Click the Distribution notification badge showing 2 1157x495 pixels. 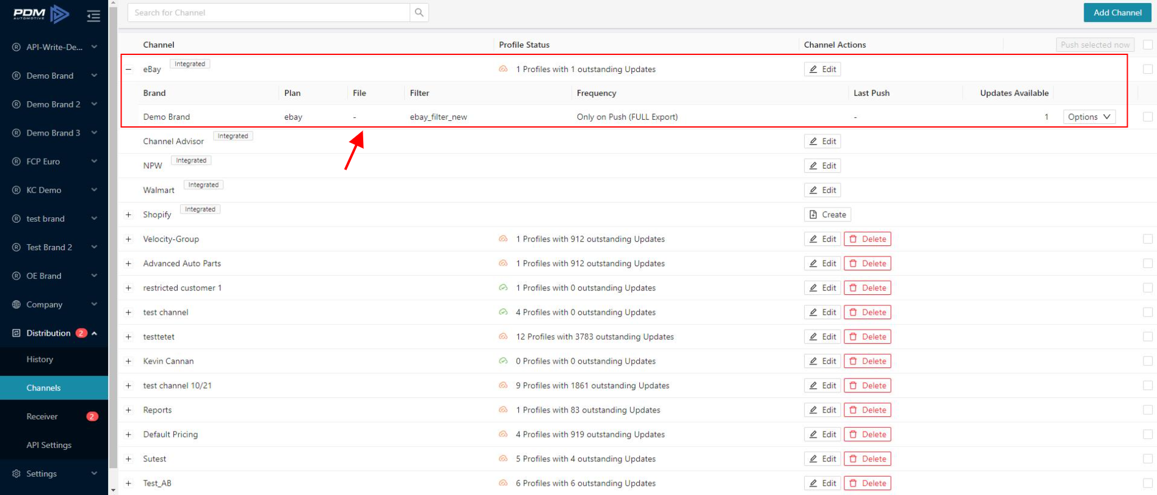point(81,333)
